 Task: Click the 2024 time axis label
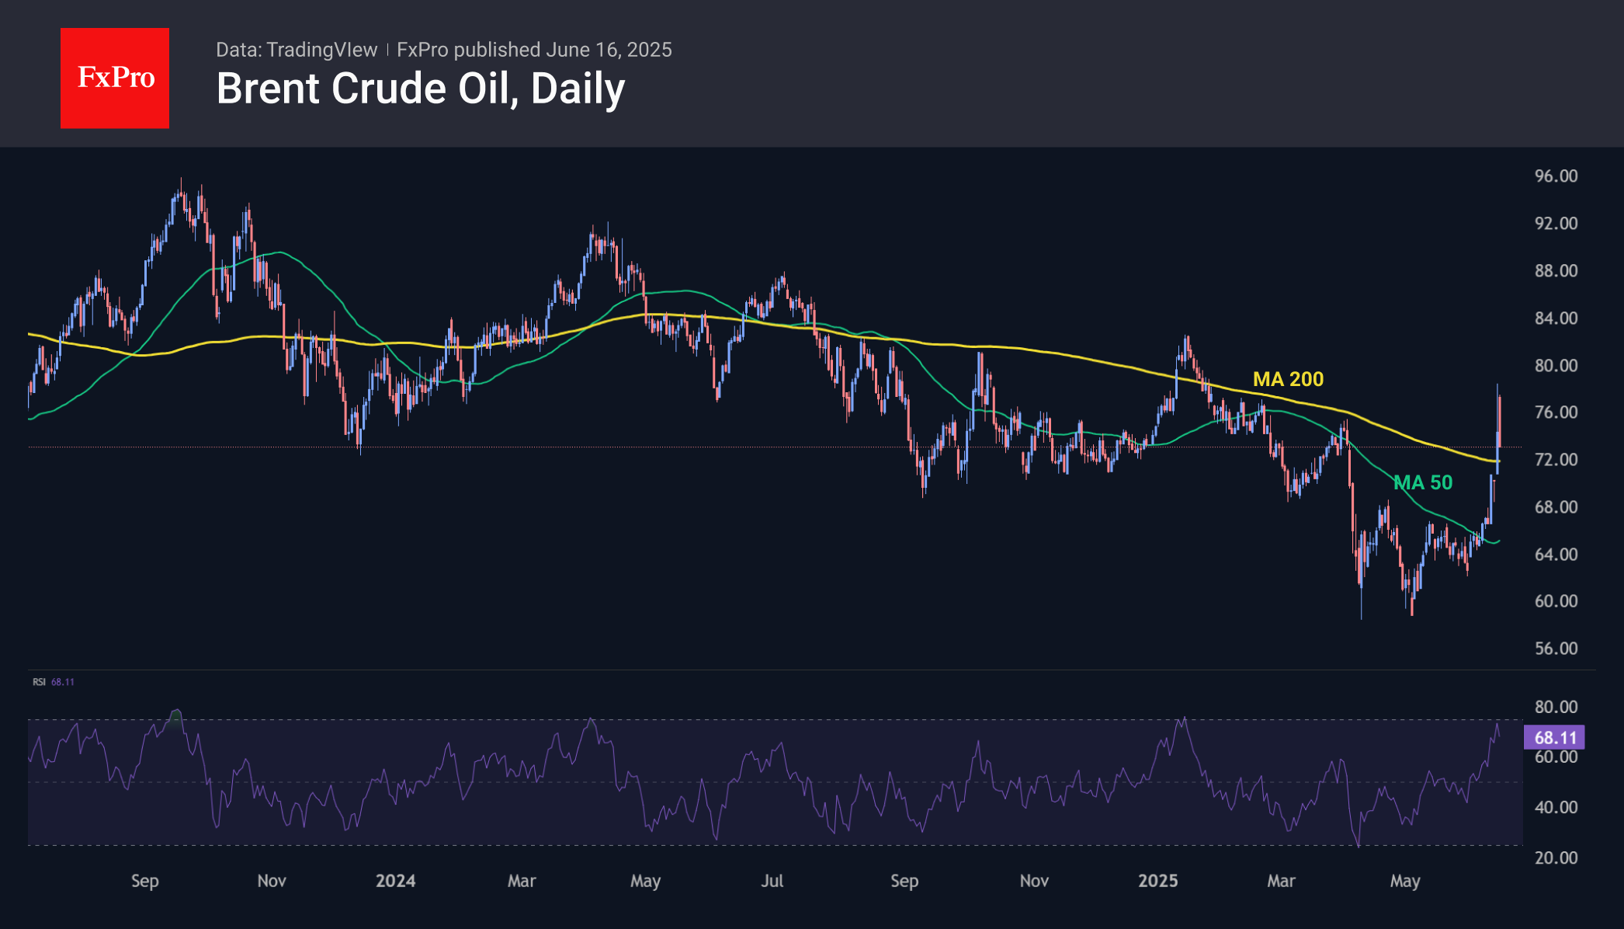(x=395, y=881)
